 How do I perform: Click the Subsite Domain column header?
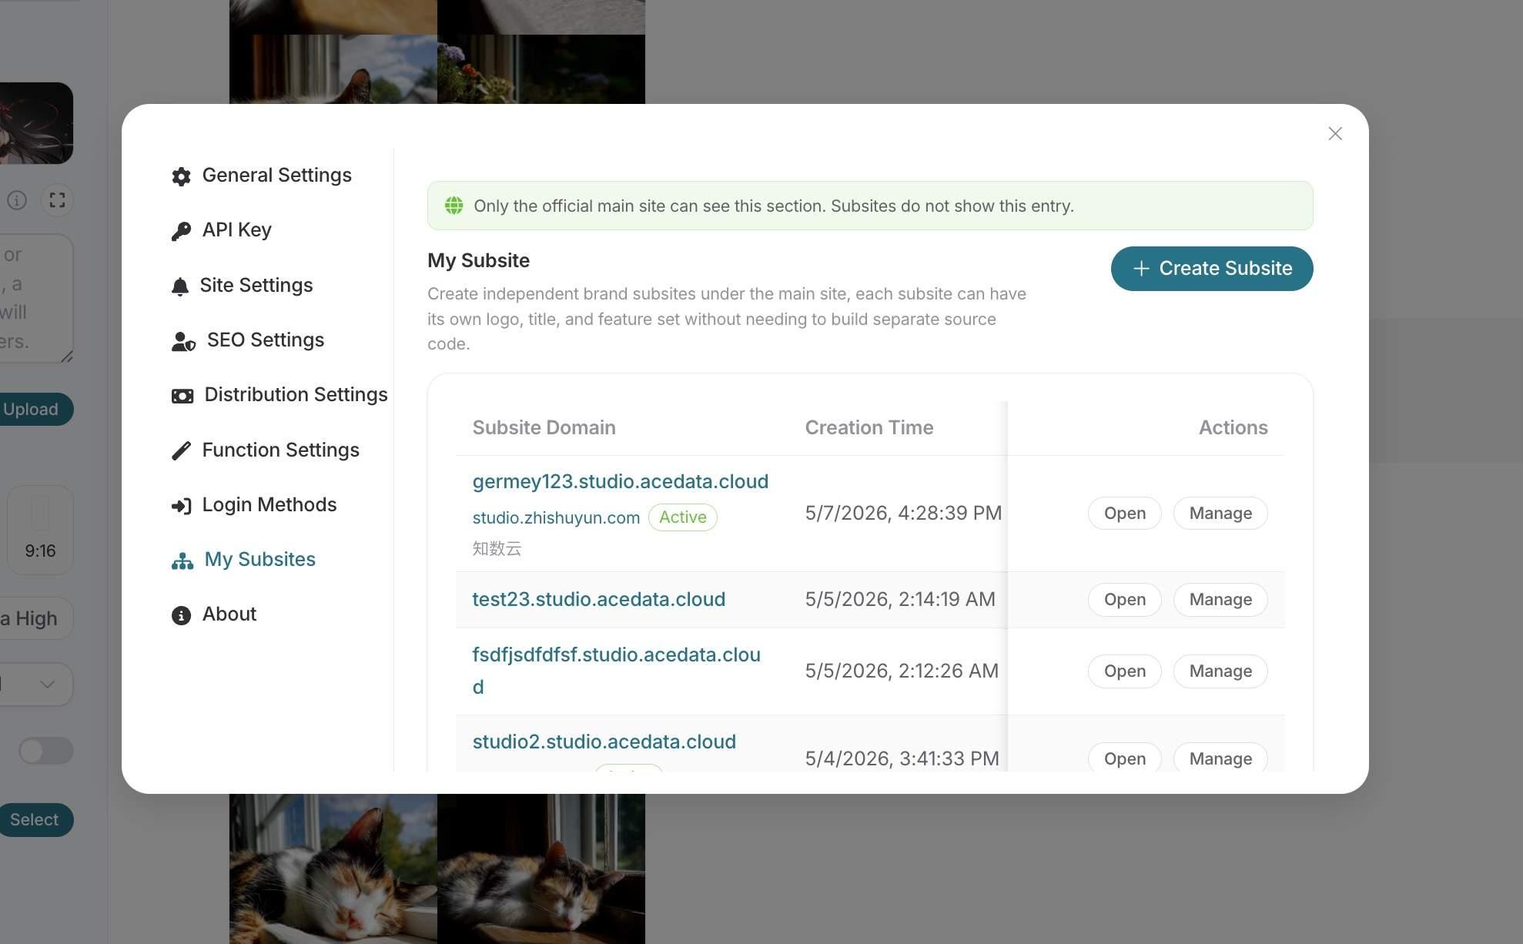[544, 428]
